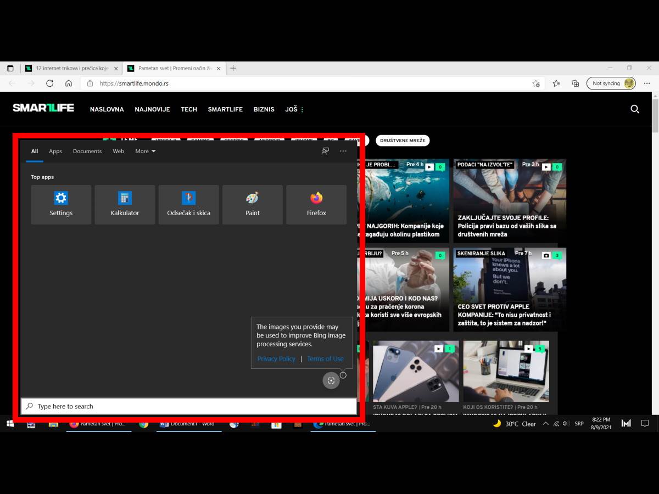659x494 pixels.
Task: Open the taskbar notification center icon
Action: (645, 423)
